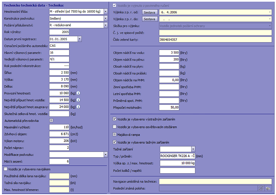The image size is (276, 195).
Task: Uncheck Vozidlo je vybaveno výstražným zařízením
Action: [x=115, y=119]
